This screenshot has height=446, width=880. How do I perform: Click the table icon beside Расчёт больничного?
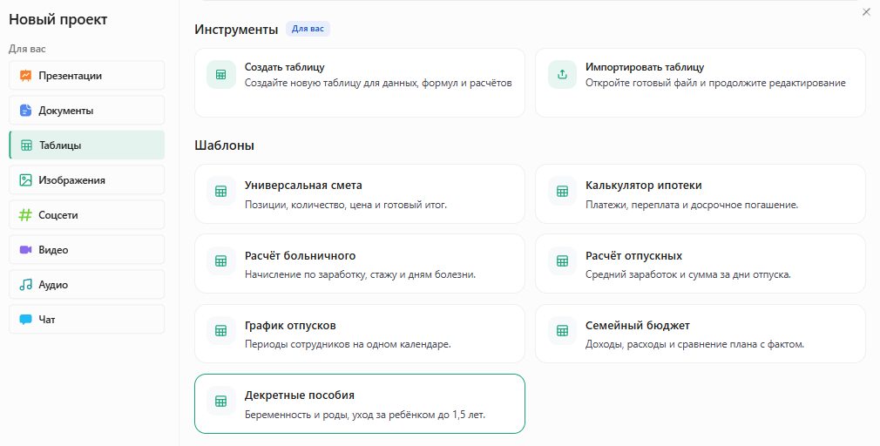tap(221, 260)
